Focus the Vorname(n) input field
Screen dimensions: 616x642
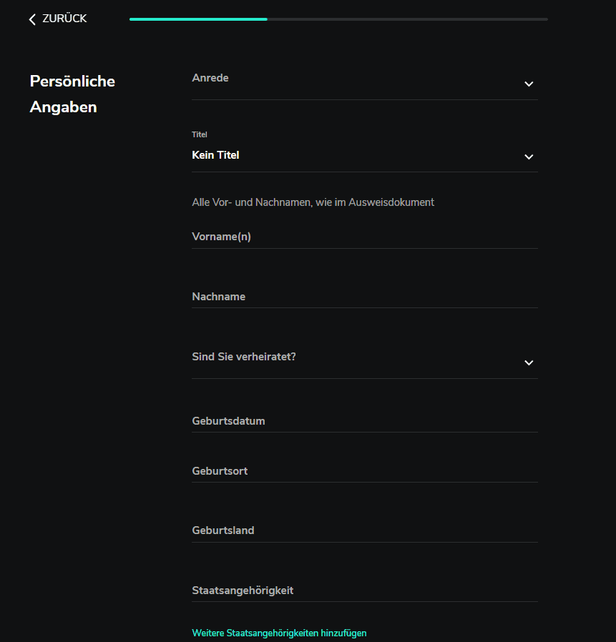[364, 237]
